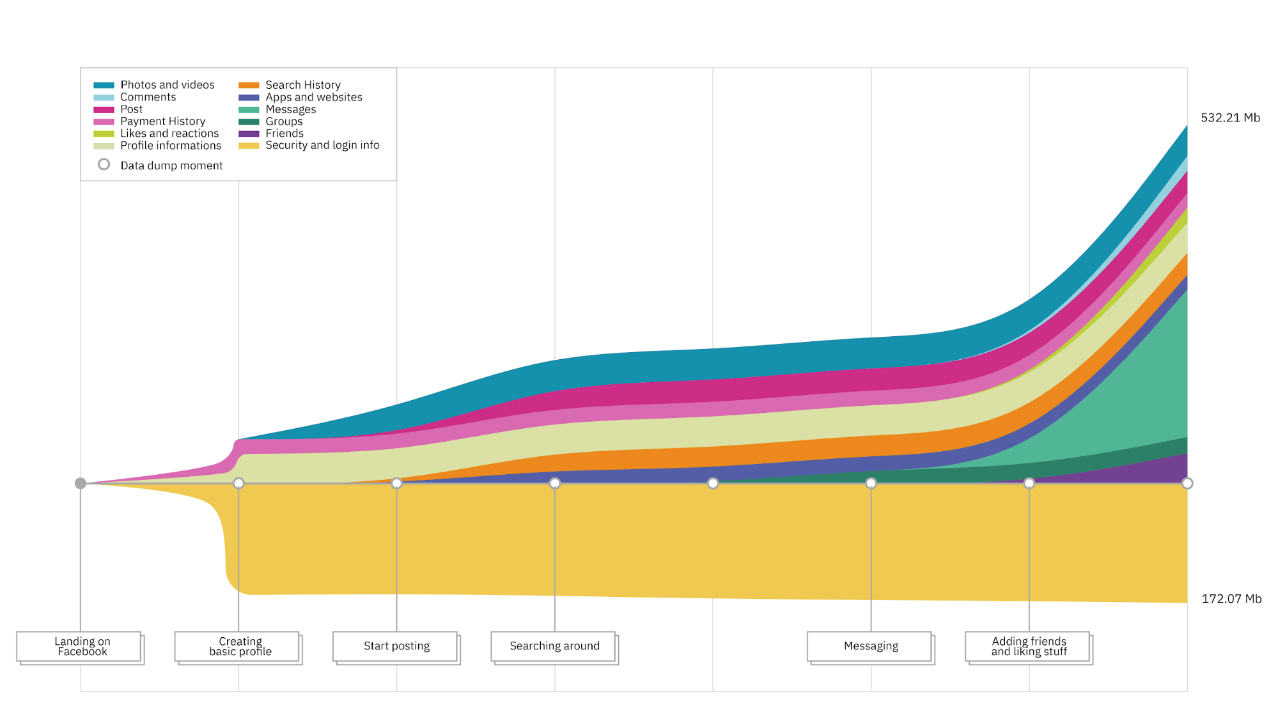Click the yellow Security and login info area
This screenshot has height=719, width=1278.
coord(639,540)
